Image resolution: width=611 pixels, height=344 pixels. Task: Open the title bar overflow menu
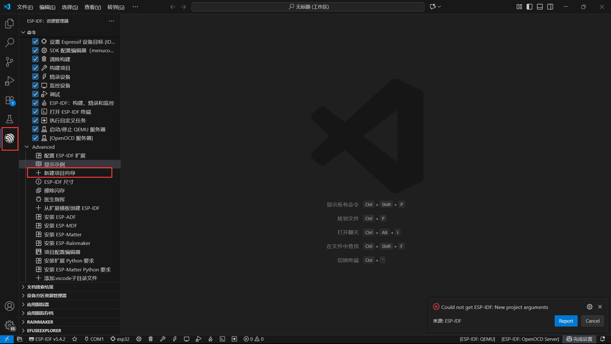135,7
